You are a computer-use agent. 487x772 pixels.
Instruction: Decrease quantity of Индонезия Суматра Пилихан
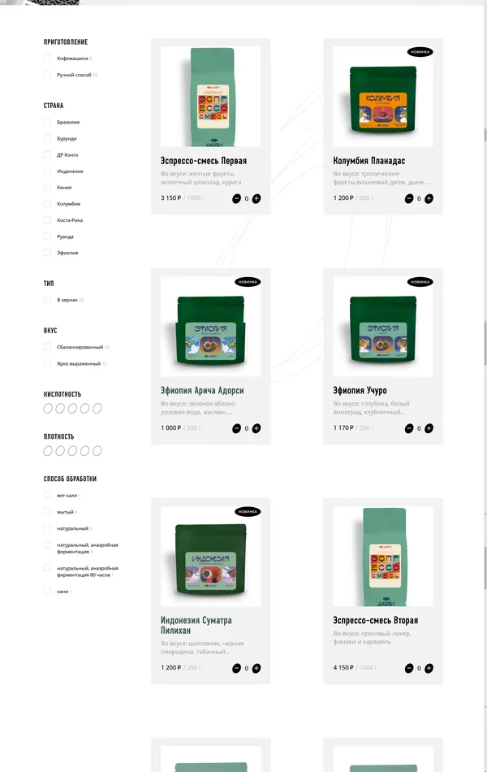pyautogui.click(x=236, y=669)
